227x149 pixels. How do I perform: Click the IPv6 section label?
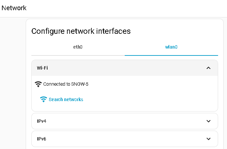[x=42, y=139]
